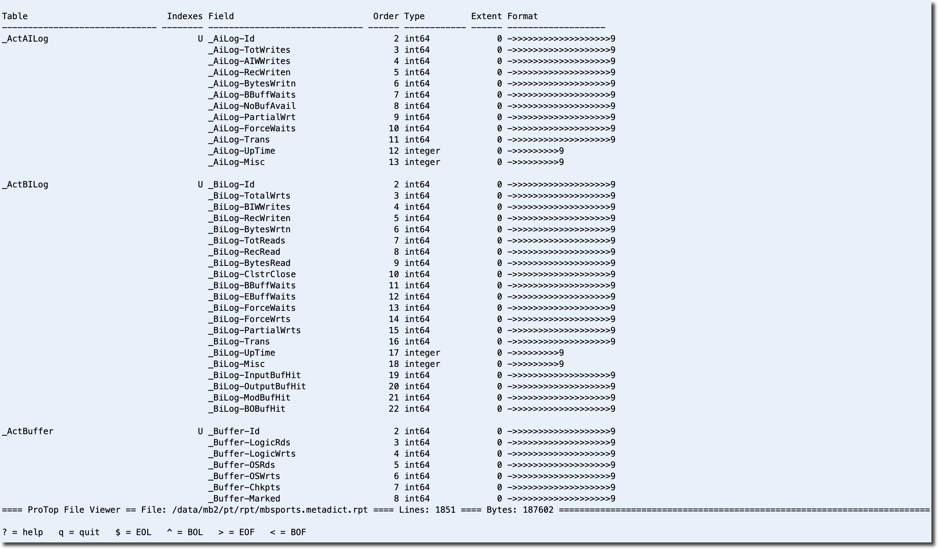Select the _Buffer-LogicRds field

coord(249,442)
